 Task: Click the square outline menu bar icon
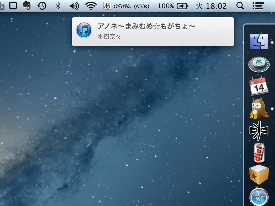click(x=13, y=5)
